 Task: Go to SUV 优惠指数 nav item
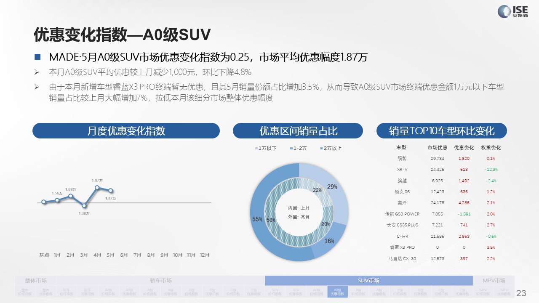pyautogui.click(x=296, y=292)
